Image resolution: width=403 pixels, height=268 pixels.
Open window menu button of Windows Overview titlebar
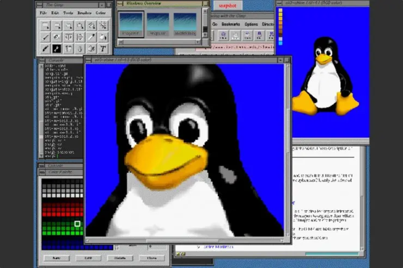click(120, 4)
